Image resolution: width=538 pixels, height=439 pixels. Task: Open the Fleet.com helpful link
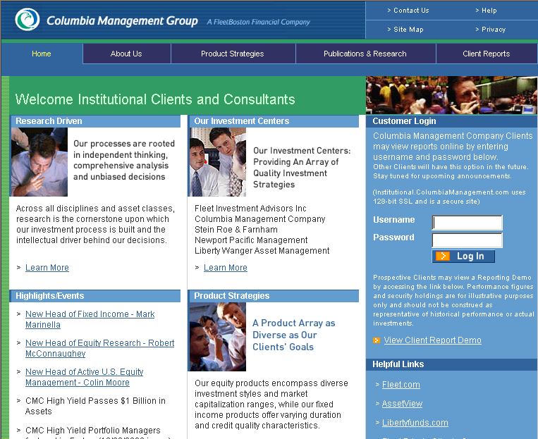pyautogui.click(x=401, y=385)
